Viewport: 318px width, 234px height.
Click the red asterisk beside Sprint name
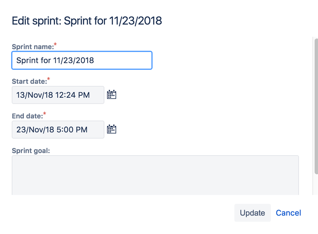click(55, 44)
